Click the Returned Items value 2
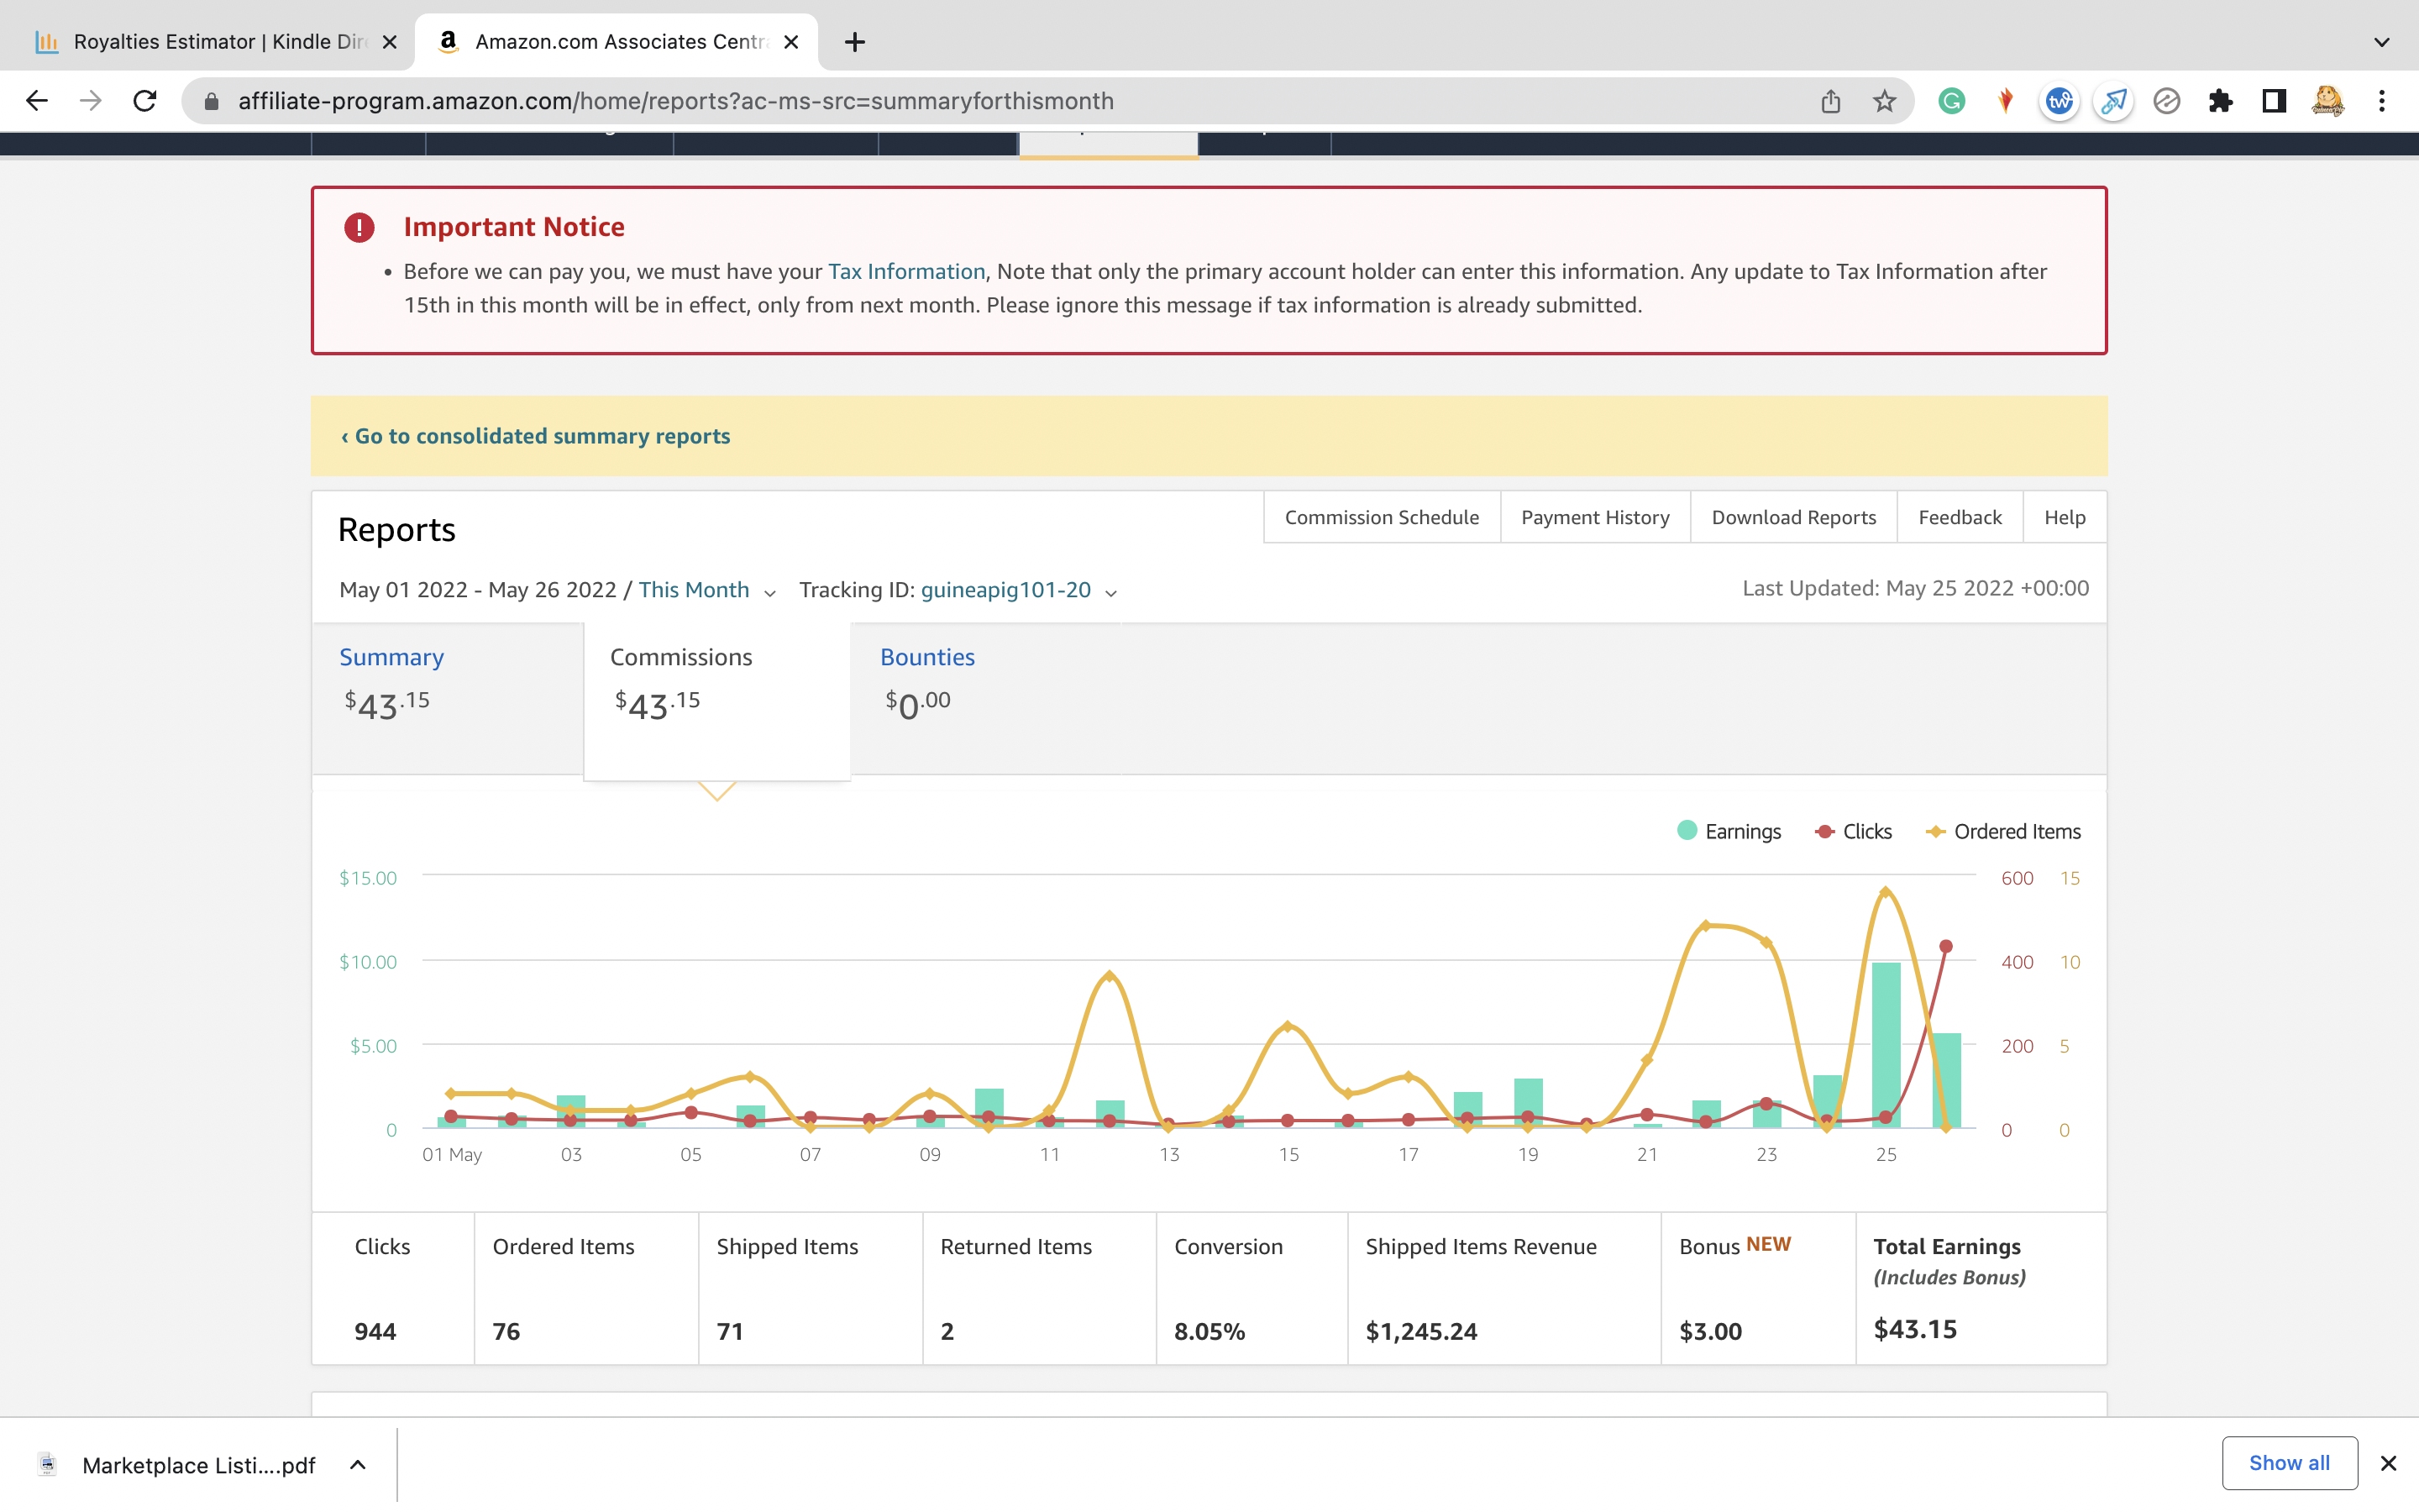The image size is (2419, 1512). 947,1331
